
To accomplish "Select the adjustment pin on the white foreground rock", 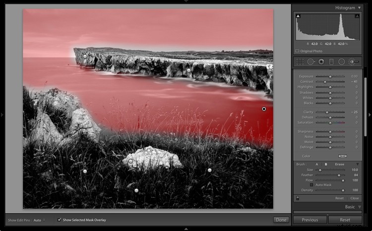I will pyautogui.click(x=130, y=161).
